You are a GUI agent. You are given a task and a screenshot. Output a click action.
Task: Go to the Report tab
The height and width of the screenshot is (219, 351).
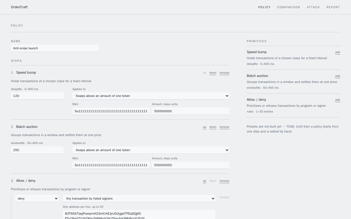tap(333, 7)
